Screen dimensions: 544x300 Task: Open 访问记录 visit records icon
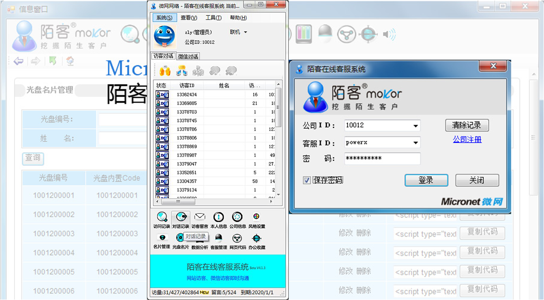pyautogui.click(x=162, y=217)
